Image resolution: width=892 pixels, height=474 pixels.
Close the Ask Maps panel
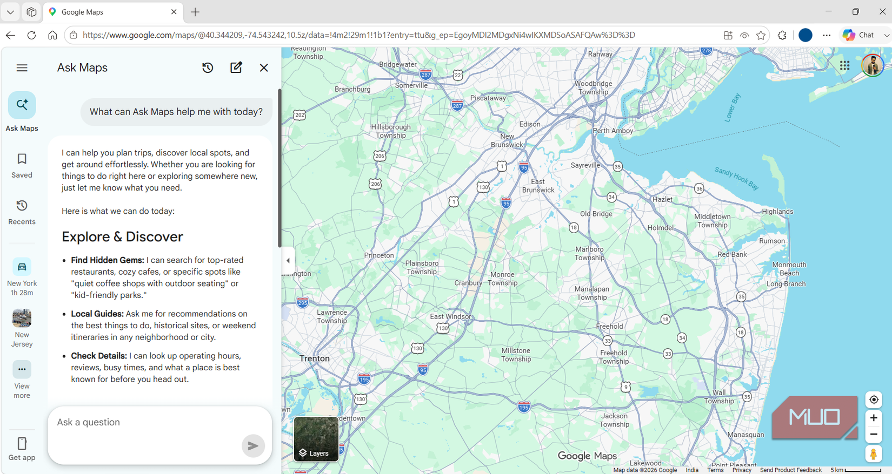tap(264, 67)
